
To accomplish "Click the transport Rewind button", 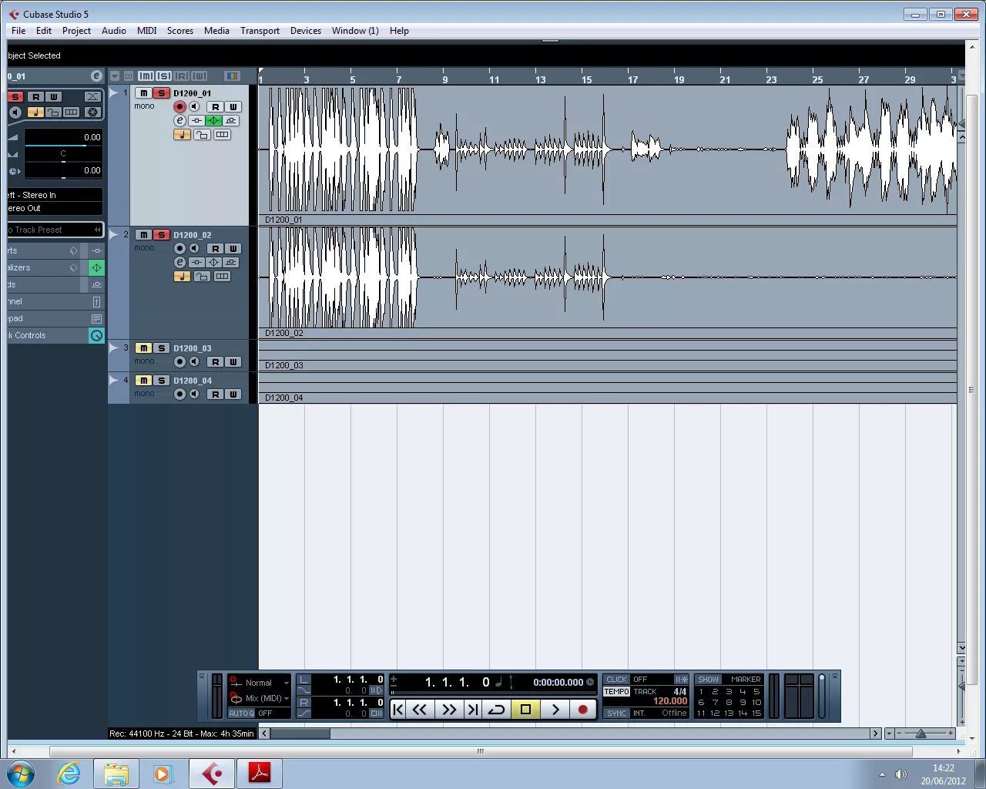I will coord(420,710).
